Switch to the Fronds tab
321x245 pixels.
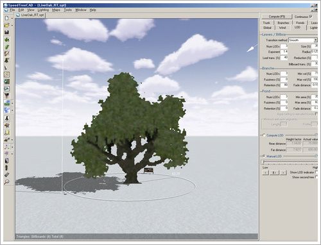click(x=300, y=22)
